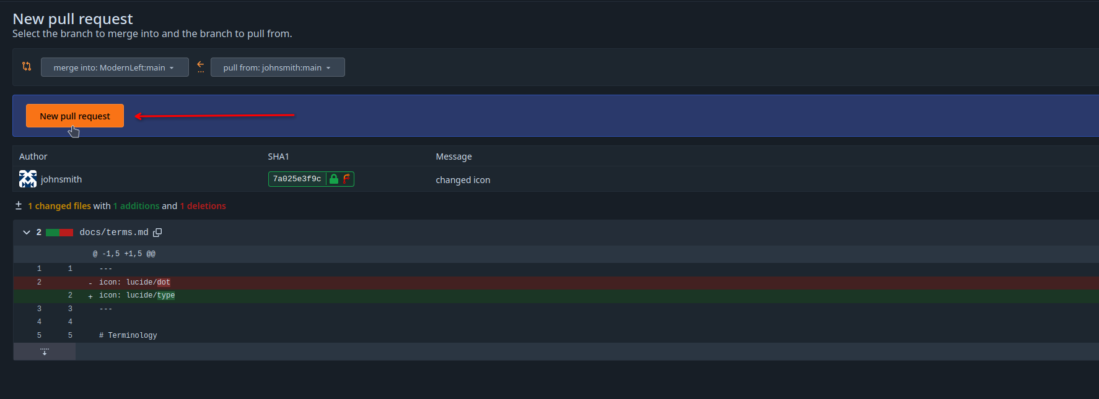This screenshot has width=1099, height=399.
Task: Click the orange New pull request button
Action: pos(75,116)
